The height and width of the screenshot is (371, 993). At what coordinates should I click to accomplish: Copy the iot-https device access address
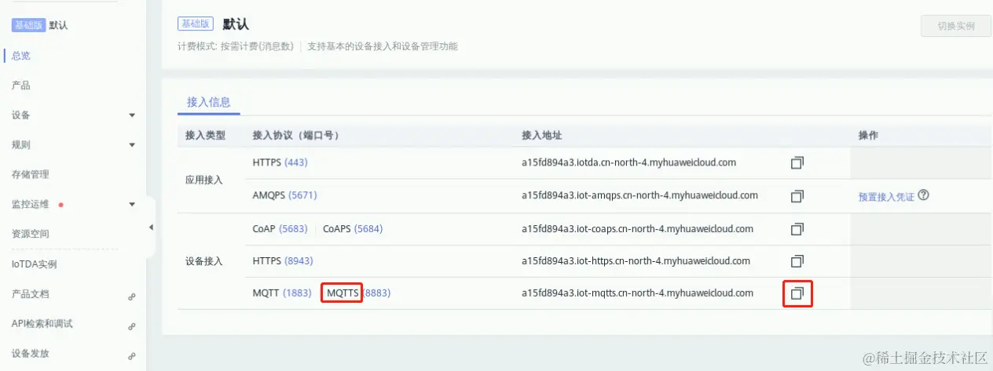click(x=797, y=260)
